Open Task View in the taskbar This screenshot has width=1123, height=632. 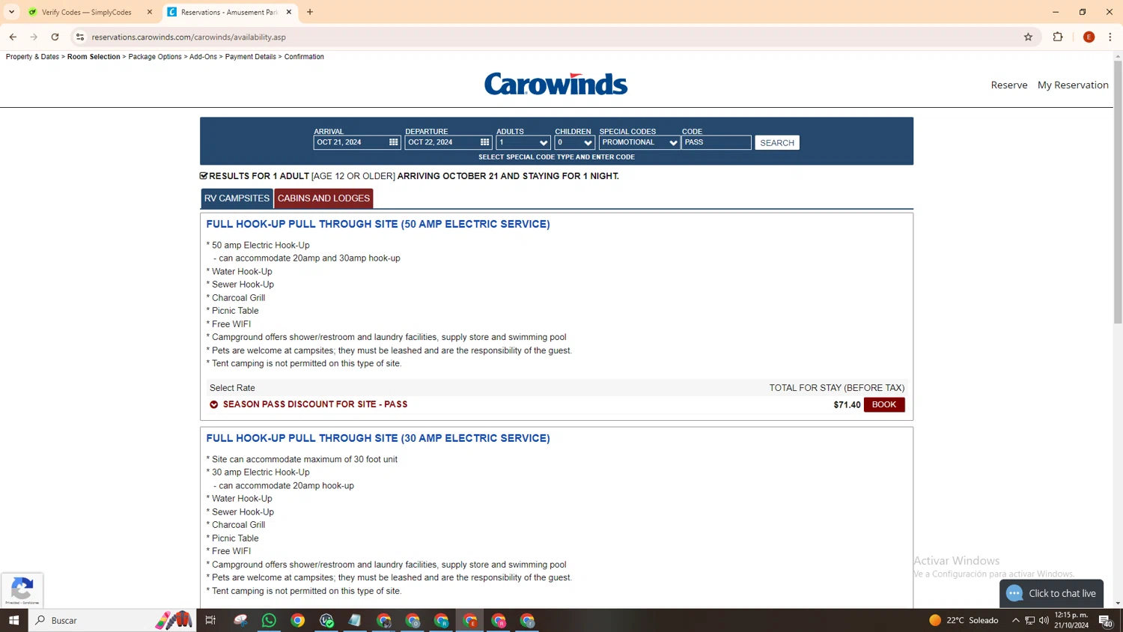pyautogui.click(x=211, y=620)
